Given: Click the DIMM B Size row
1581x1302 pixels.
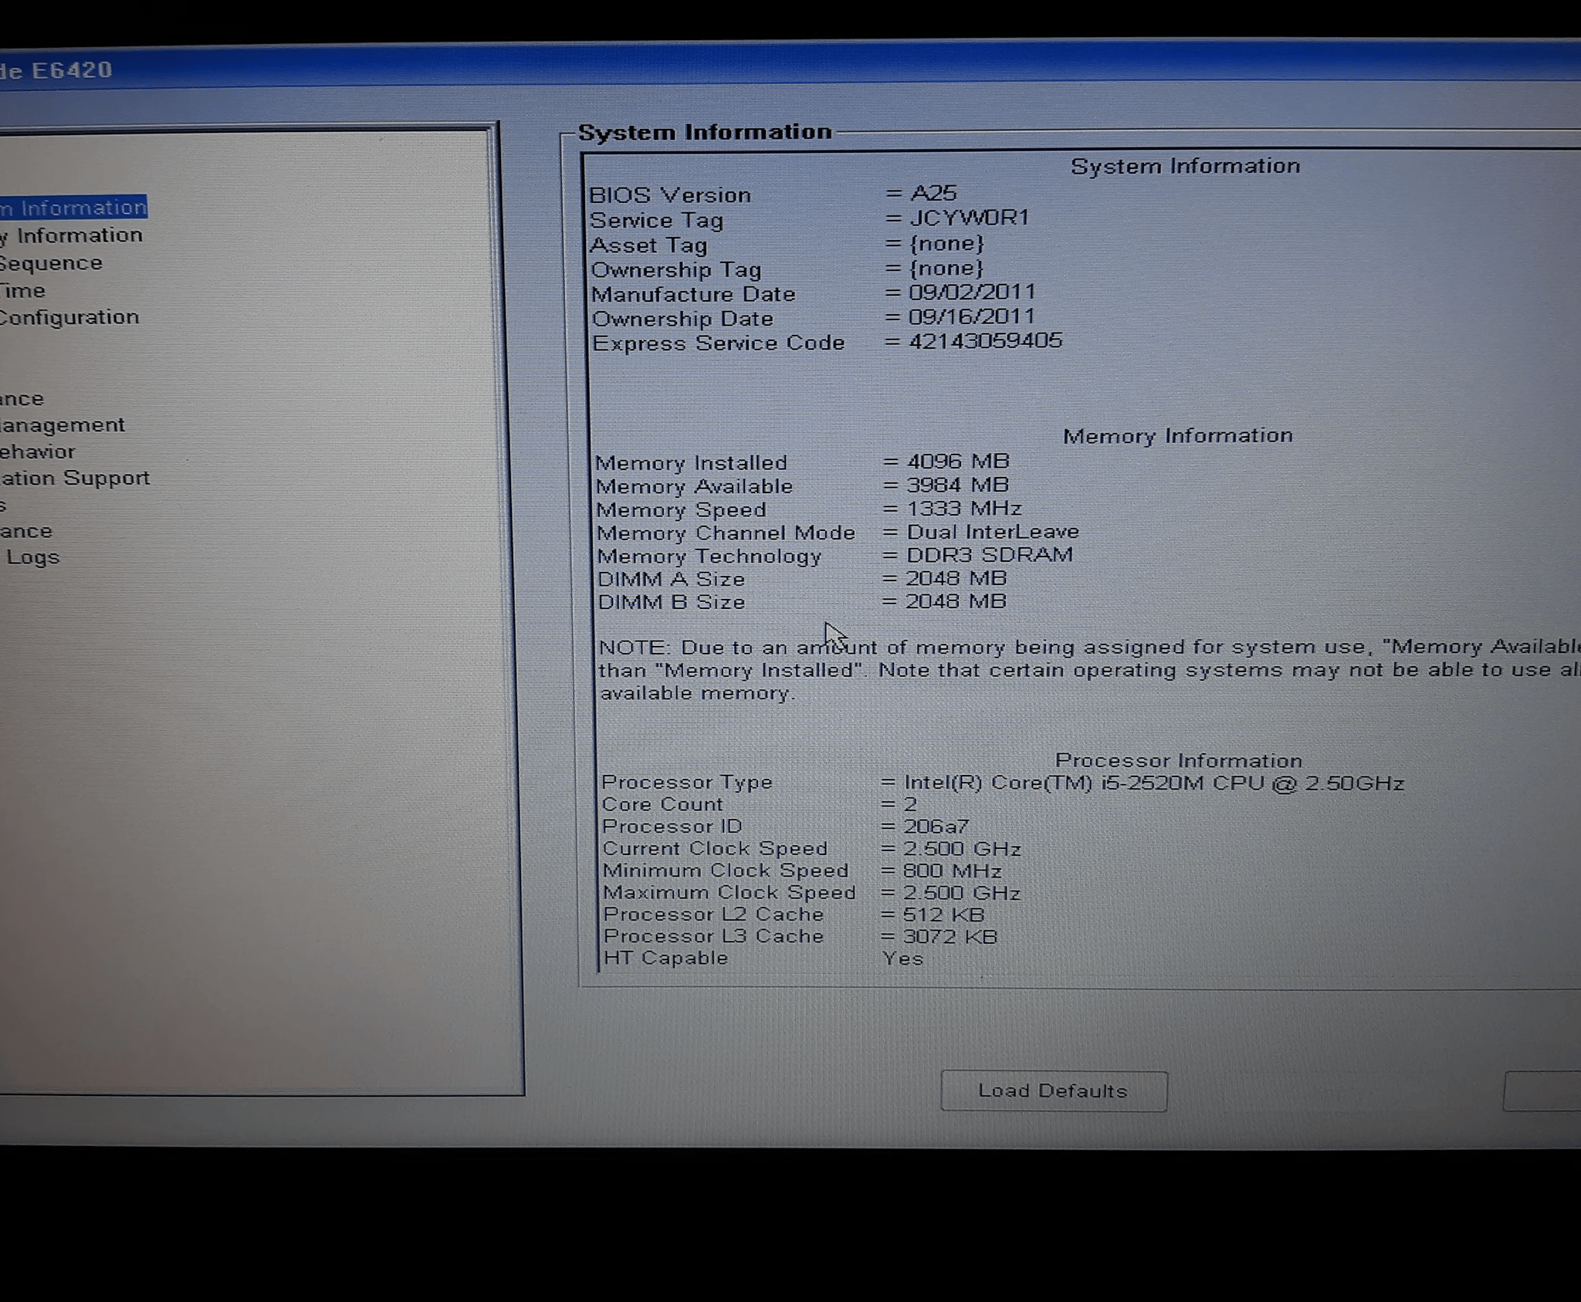Looking at the screenshot, I should click(x=802, y=602).
